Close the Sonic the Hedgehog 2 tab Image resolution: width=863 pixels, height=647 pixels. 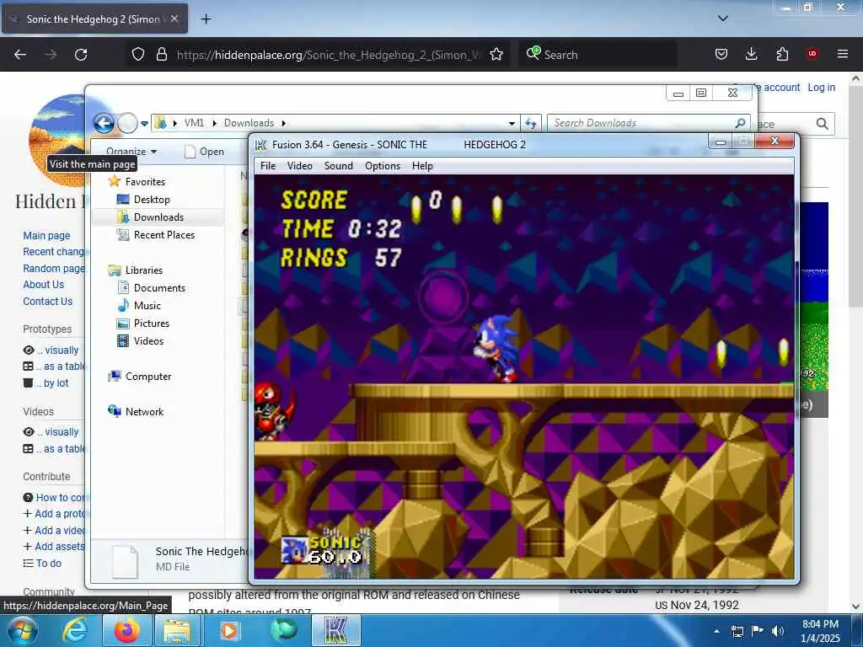click(174, 19)
